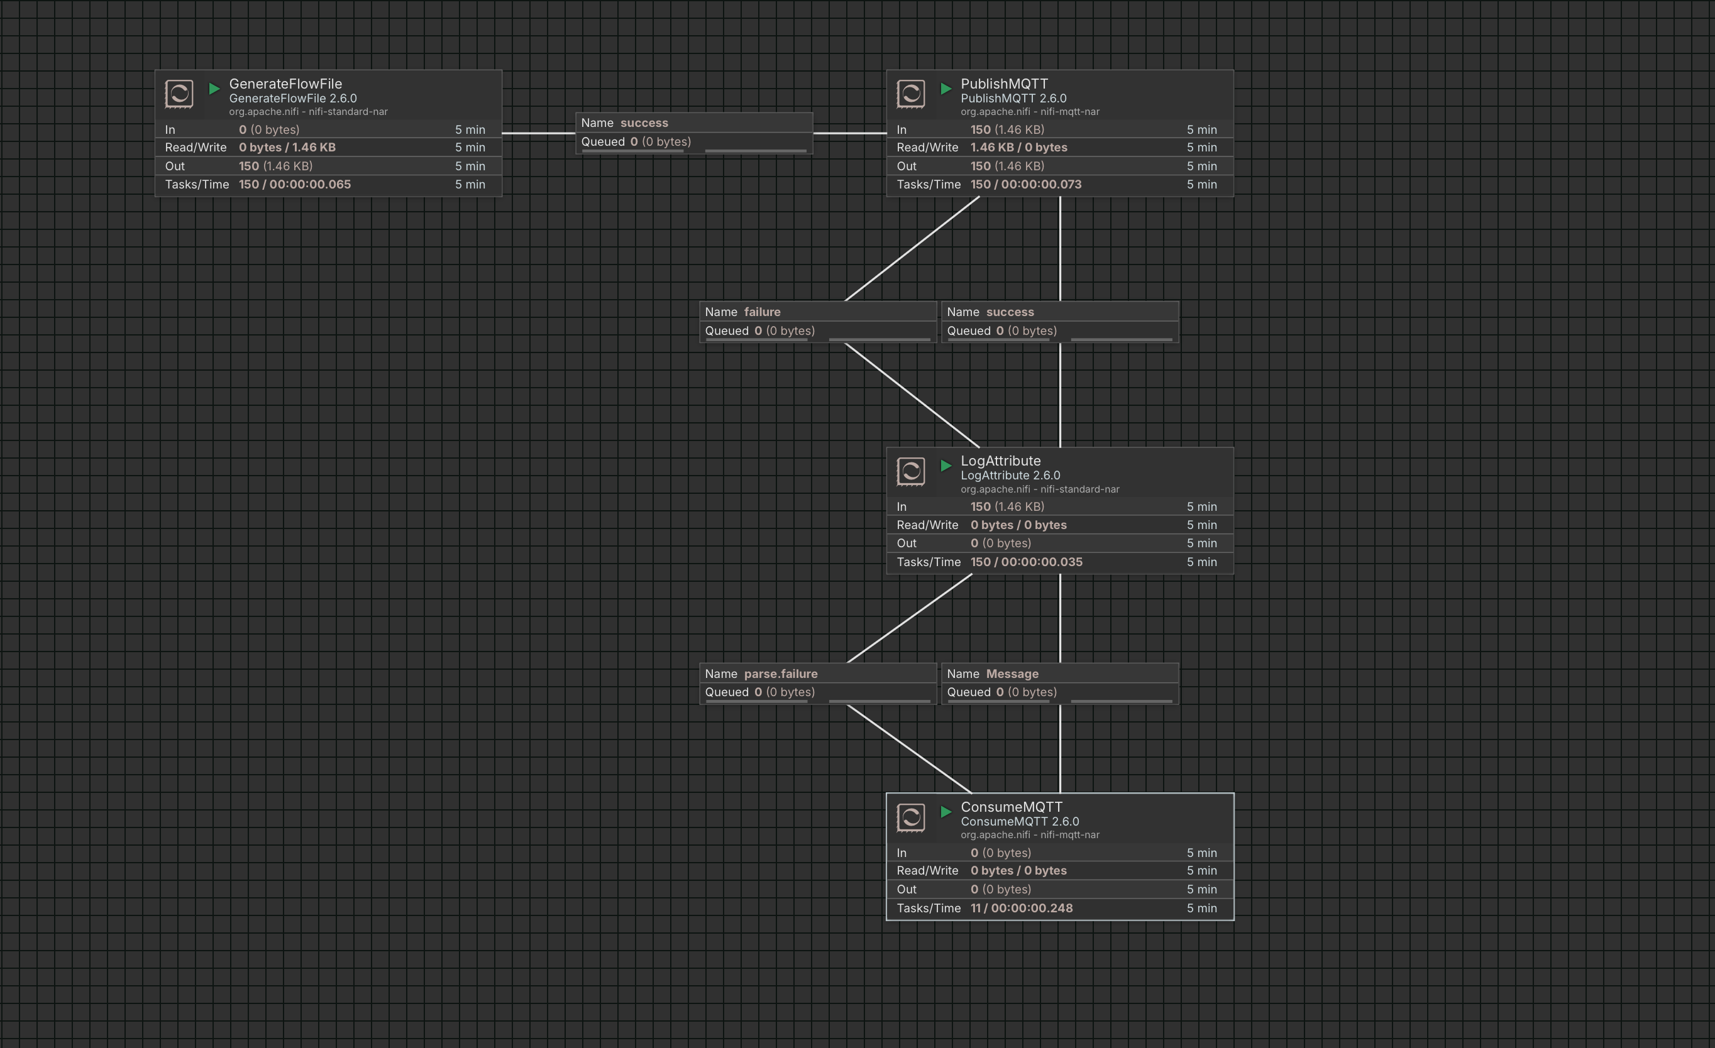Click the PublishMQTT processor icon
1715x1048 pixels.
910,94
